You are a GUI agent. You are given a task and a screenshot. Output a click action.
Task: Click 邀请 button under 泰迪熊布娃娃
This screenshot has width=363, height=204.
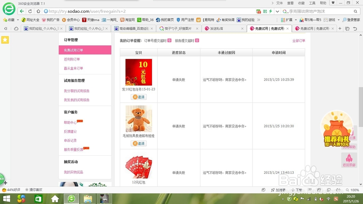coord(139,144)
